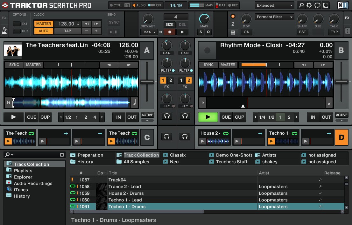The height and width of the screenshot is (225, 352).
Task: Assign FX unit 1 to Deck A
Action: [x=163, y=80]
